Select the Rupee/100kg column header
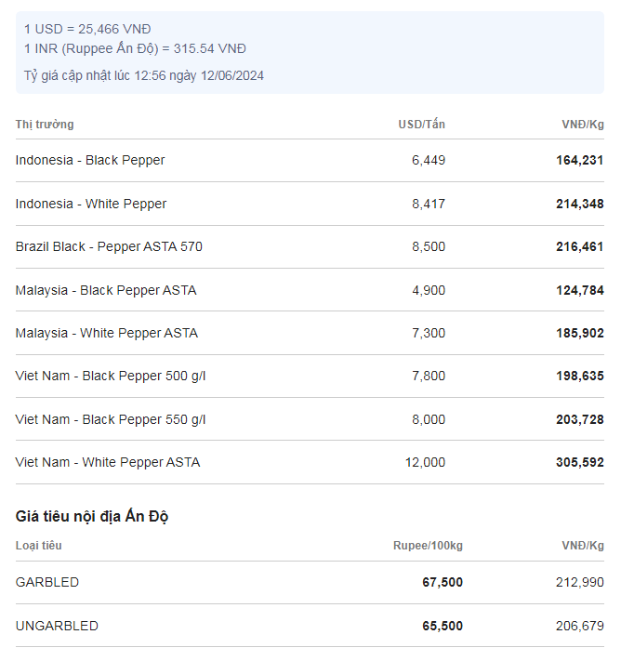Screen dimensions: 634x661 coord(428,546)
